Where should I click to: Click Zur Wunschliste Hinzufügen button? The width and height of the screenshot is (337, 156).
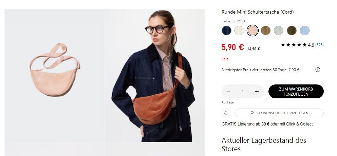coord(279,113)
